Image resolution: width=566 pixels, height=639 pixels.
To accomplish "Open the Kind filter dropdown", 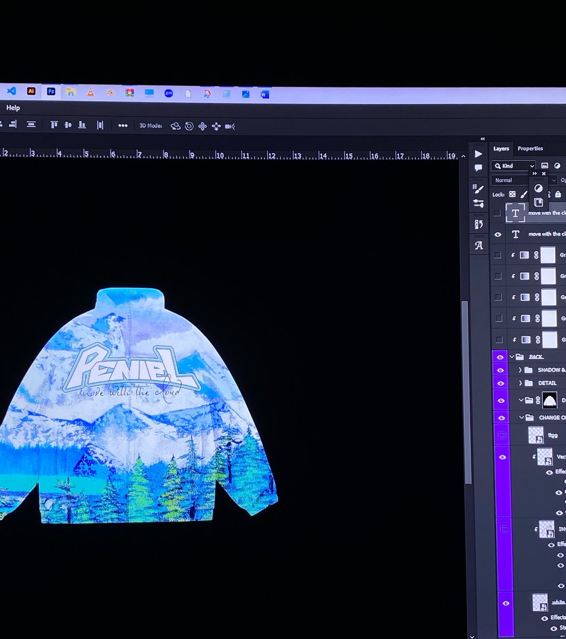I will pos(513,166).
